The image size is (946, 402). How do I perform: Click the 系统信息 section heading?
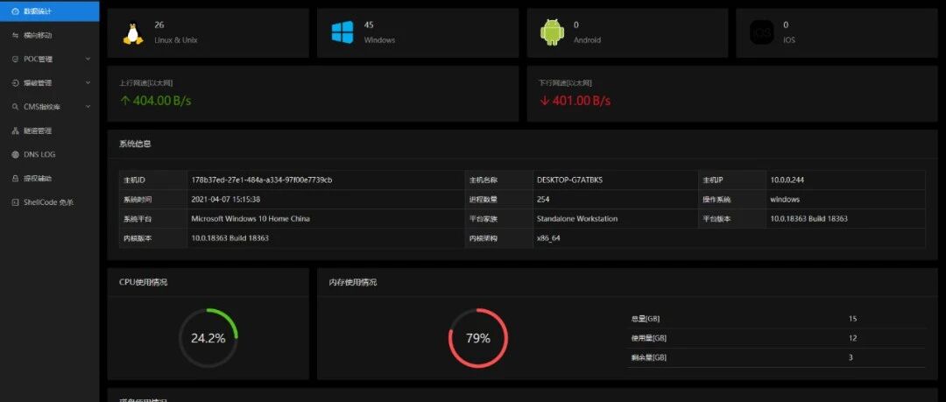tap(135, 145)
